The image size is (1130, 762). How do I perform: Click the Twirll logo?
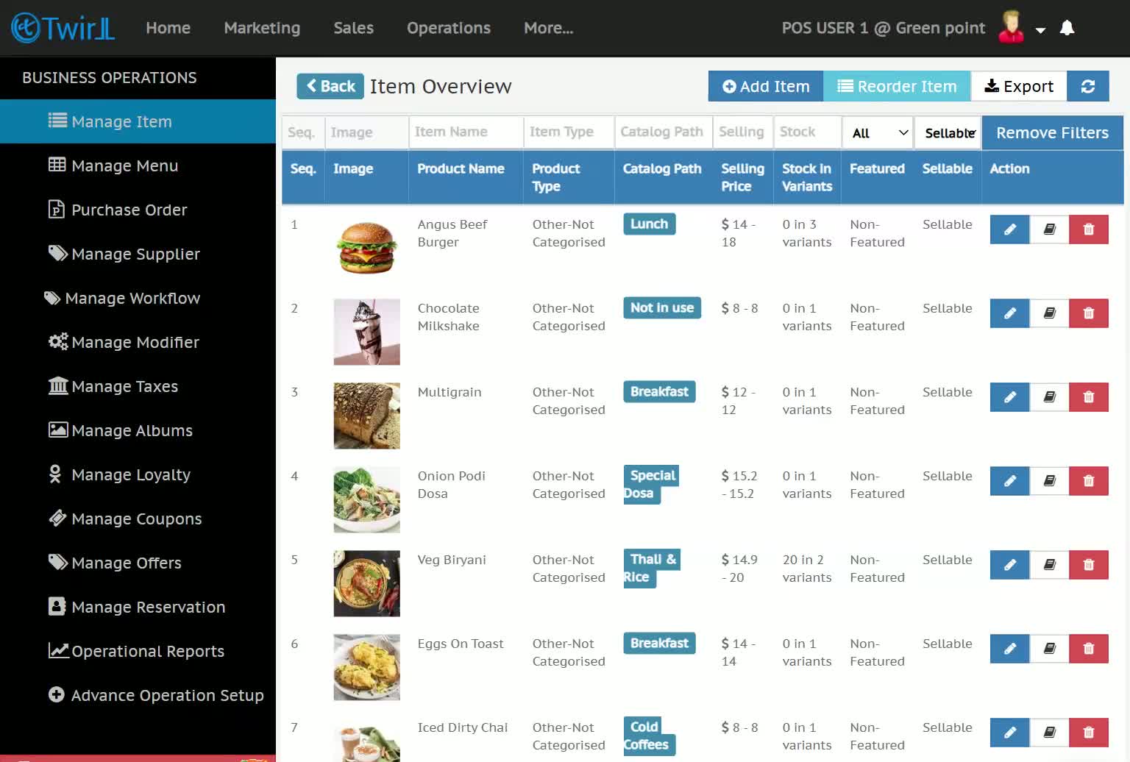[x=63, y=28]
